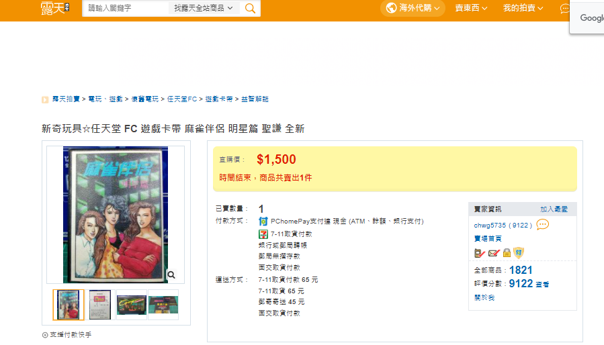The height and width of the screenshot is (345, 604).
Task: Open 支援付款快手 info link
Action: pos(71,335)
